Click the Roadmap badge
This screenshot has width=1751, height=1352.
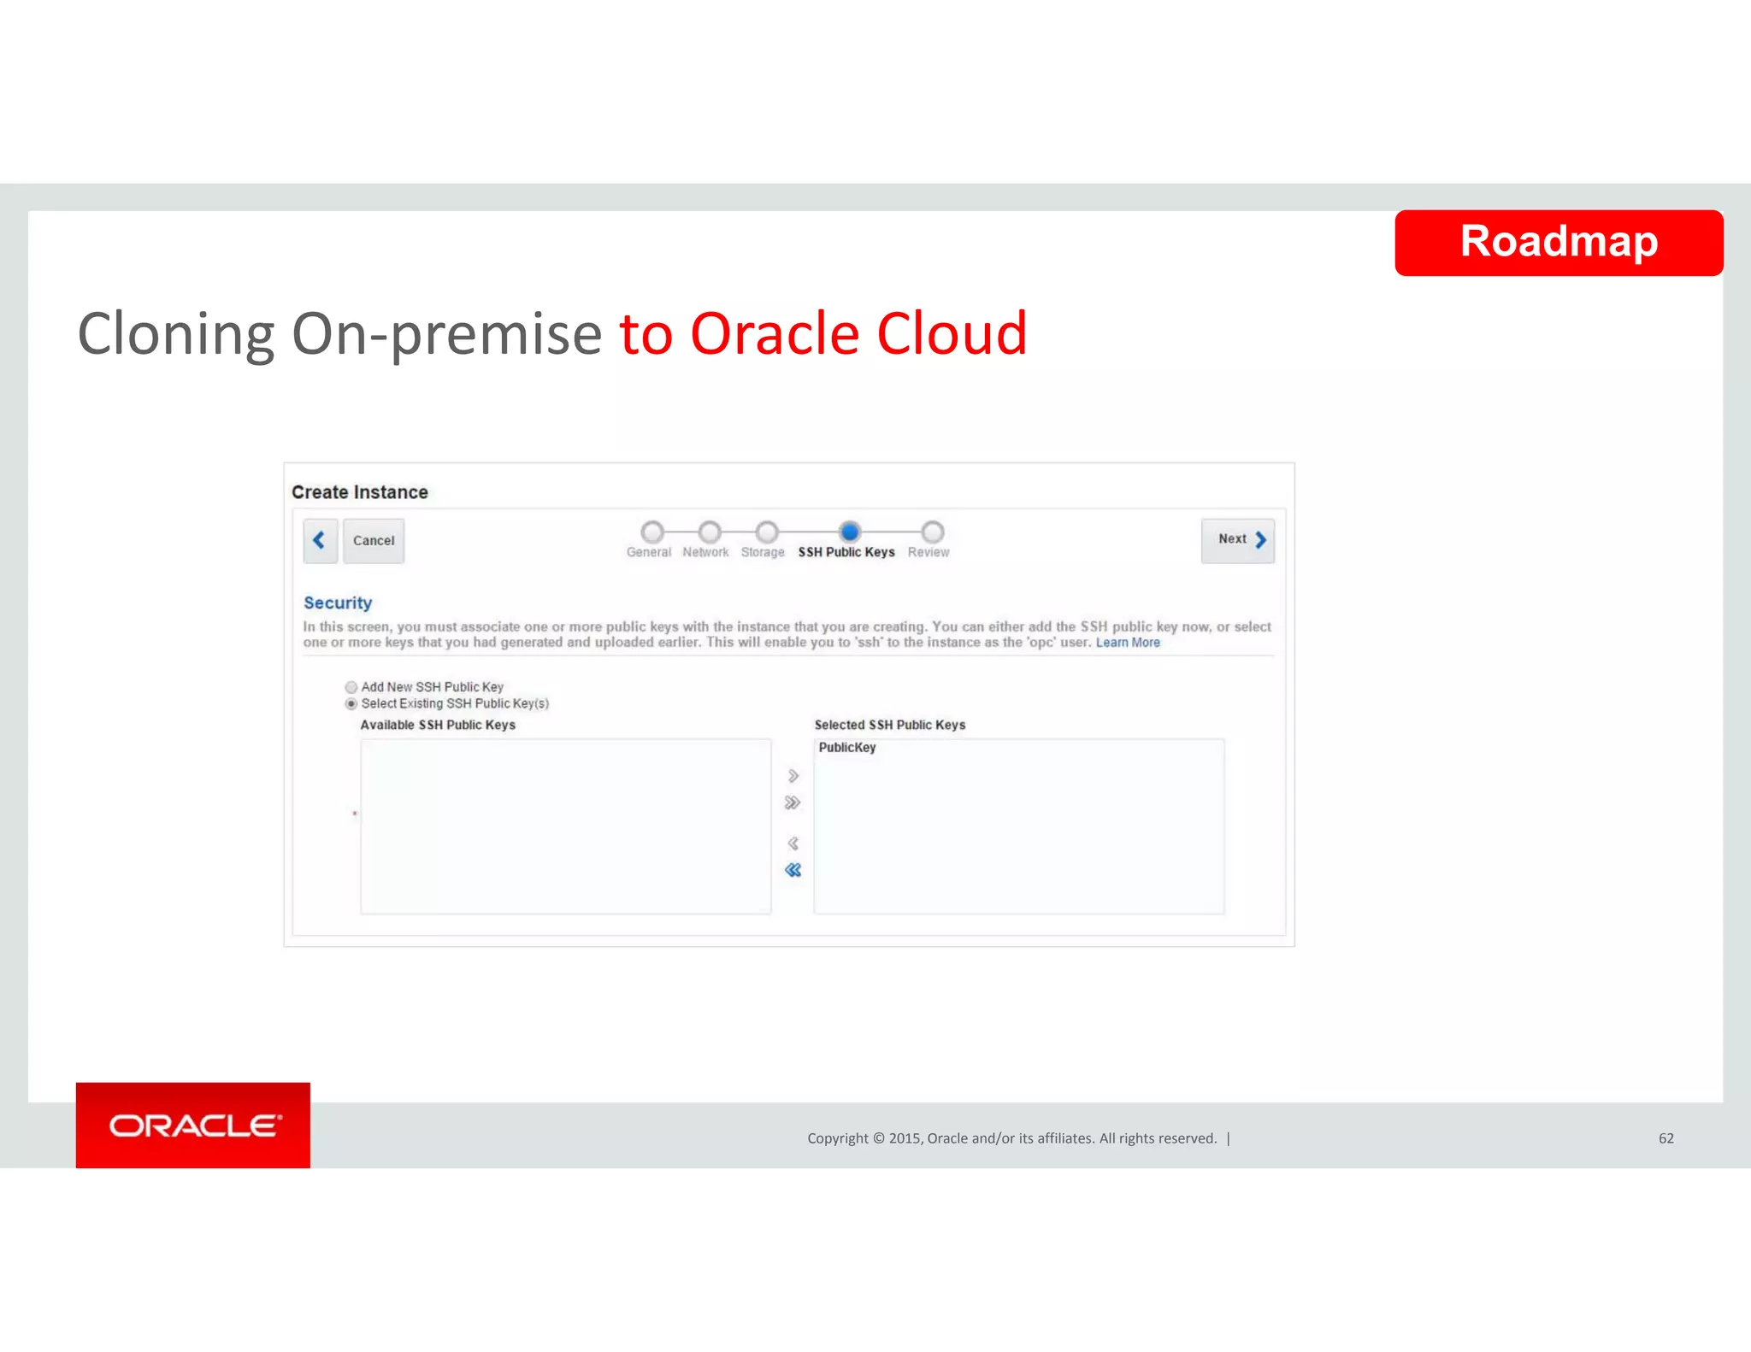click(1559, 243)
